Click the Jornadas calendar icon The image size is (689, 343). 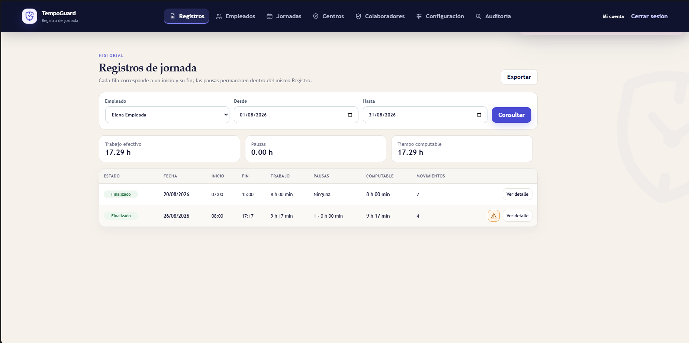(x=270, y=16)
